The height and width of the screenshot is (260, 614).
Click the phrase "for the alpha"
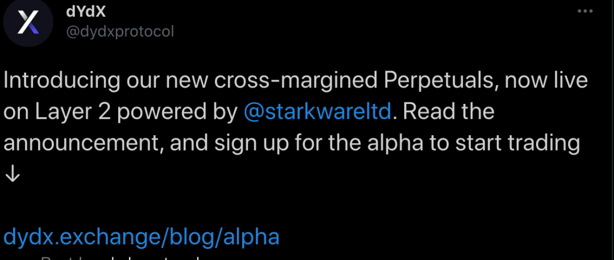click(363, 143)
